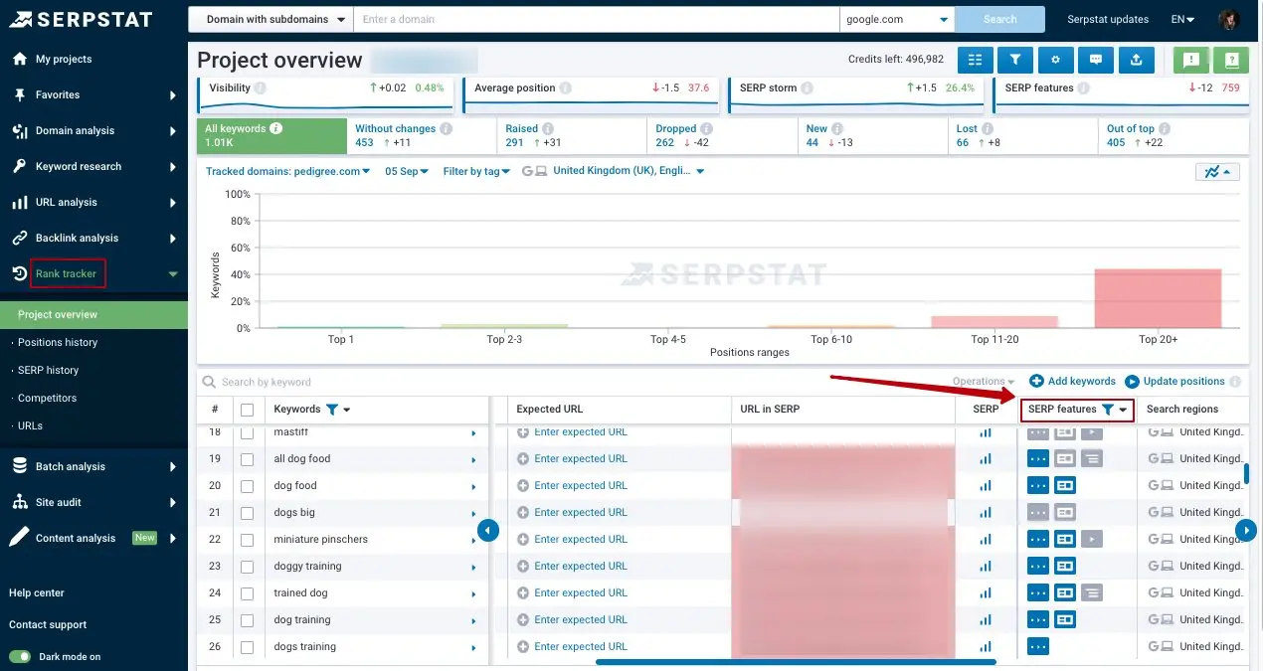Open the table columns view icon
1263x671 pixels.
(x=975, y=60)
